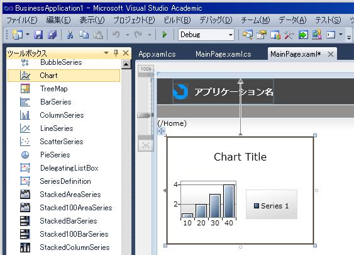Open the New Project icon dropdown arrow
354x255 pixels.
28,35
